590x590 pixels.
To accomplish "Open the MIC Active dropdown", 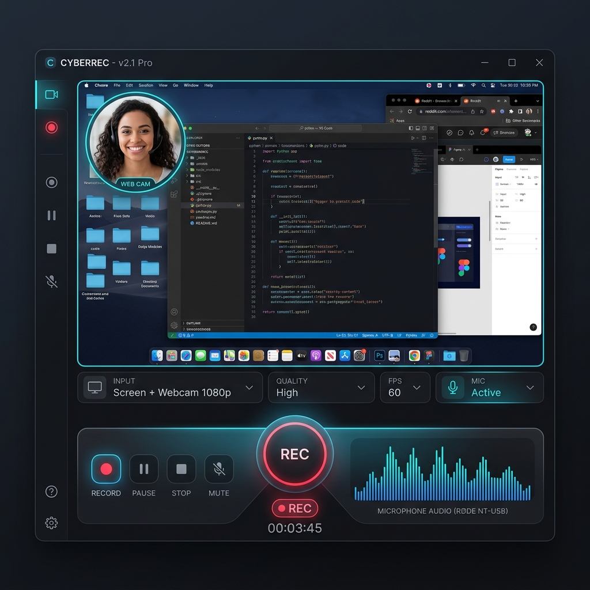I will click(490, 388).
